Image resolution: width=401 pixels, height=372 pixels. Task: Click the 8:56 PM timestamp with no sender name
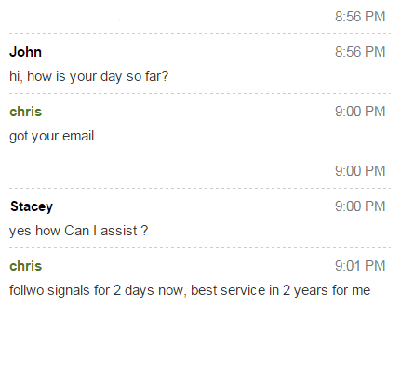(360, 17)
